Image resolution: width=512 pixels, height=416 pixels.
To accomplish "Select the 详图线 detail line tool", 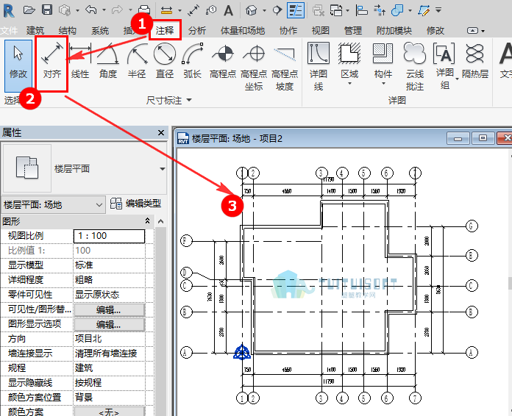I will pos(319,67).
